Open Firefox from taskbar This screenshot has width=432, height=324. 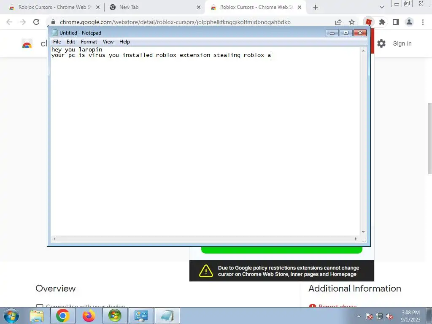tap(89, 316)
